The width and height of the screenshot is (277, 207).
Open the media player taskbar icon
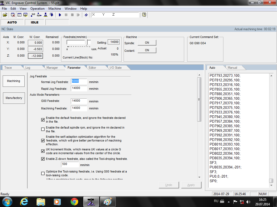pos(57,202)
